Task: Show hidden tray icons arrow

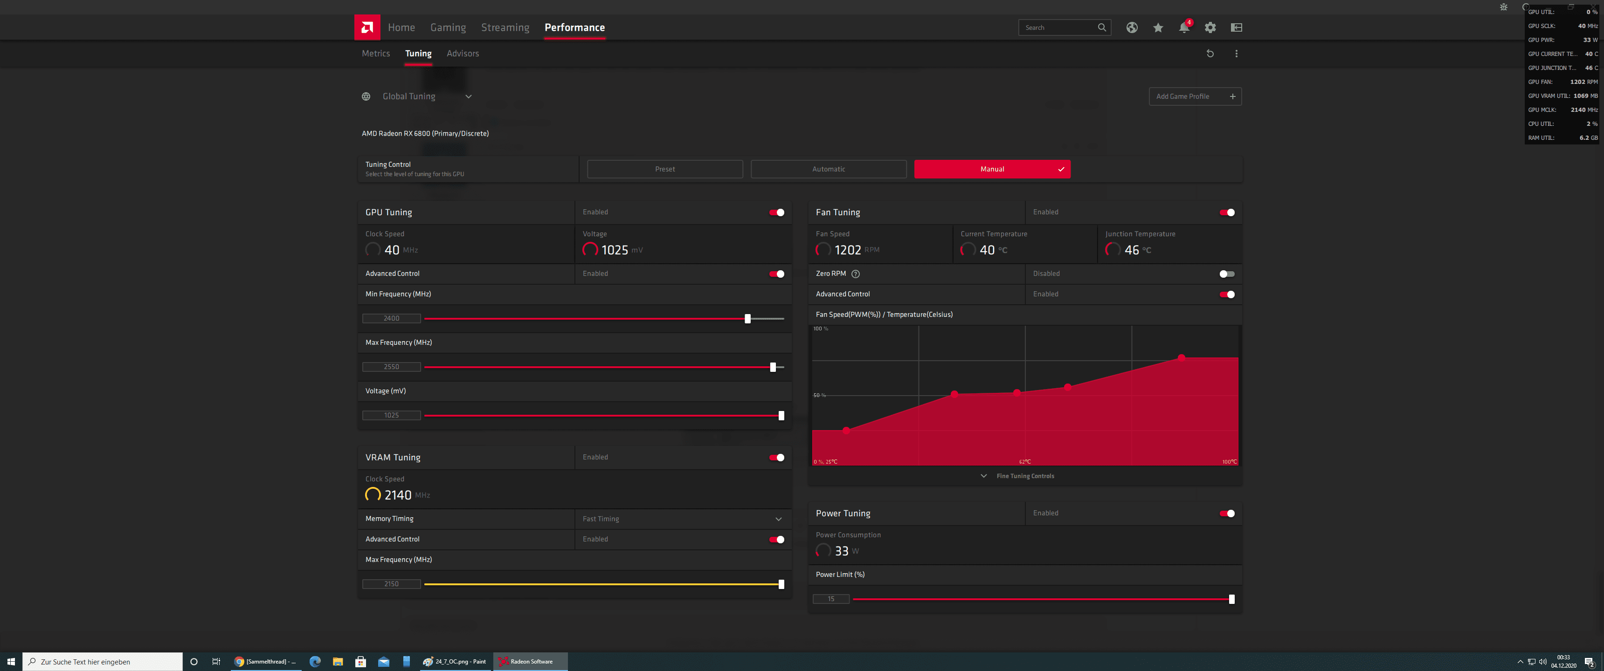Action: 1521,662
